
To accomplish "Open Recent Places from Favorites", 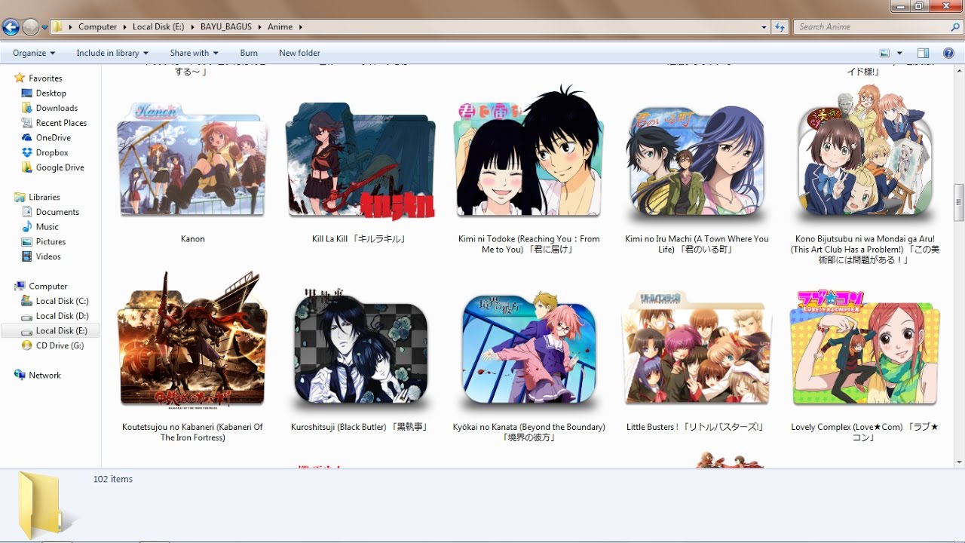I will [x=60, y=123].
